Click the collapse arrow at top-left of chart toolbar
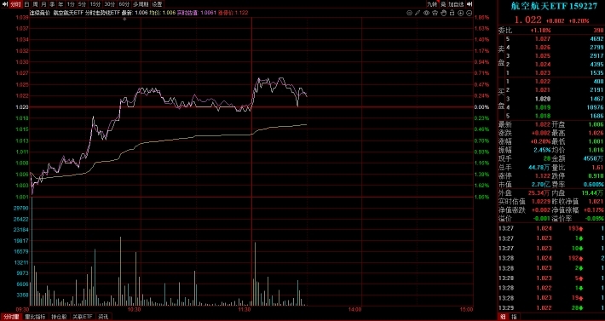605x321 pixels. click(4, 4)
